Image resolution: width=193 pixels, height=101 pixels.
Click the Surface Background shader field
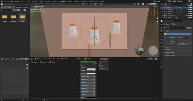tap(182, 38)
